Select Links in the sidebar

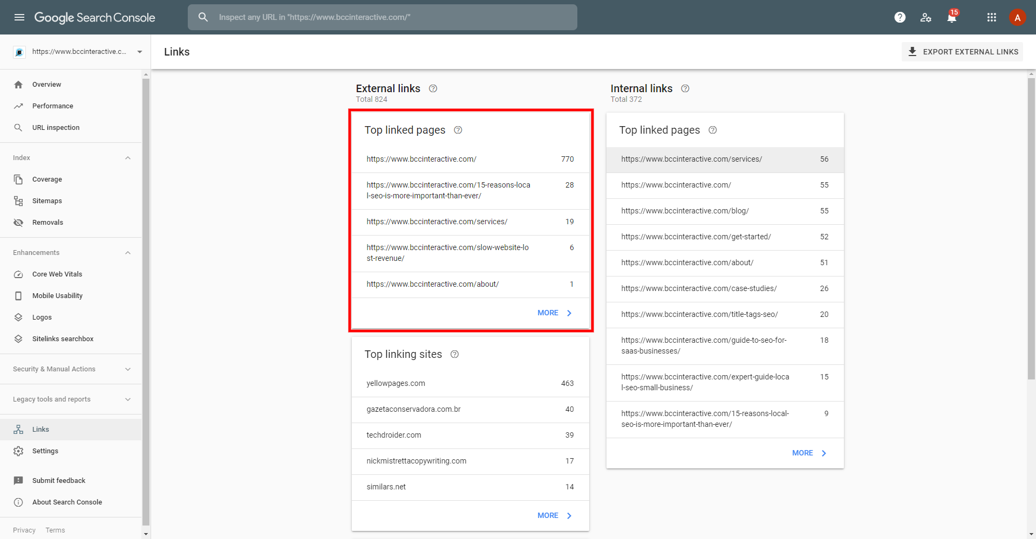71,430
